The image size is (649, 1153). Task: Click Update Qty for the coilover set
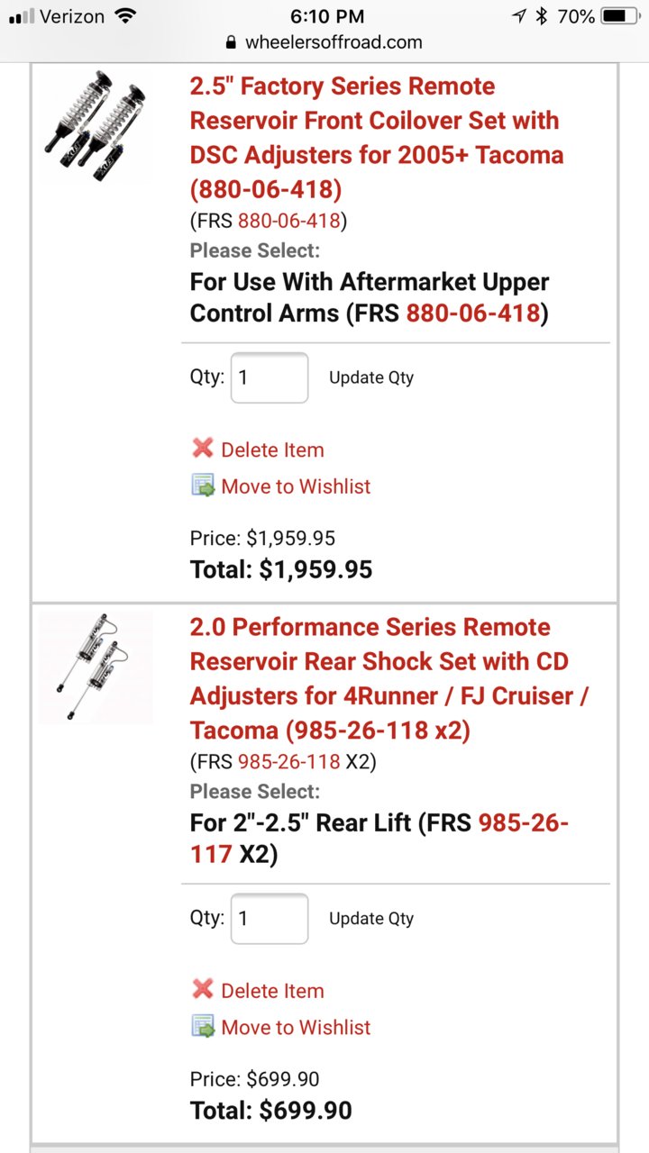371,377
